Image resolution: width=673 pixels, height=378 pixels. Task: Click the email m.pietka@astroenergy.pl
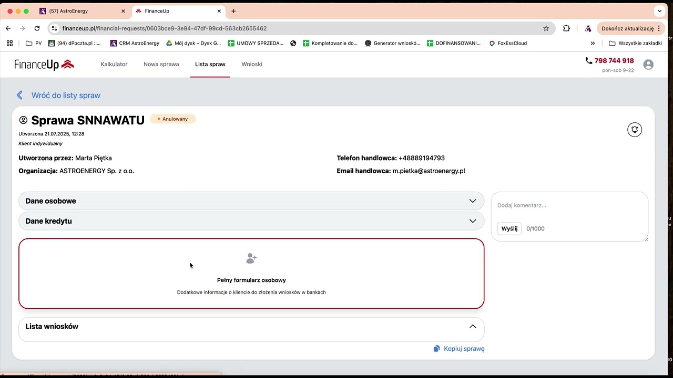tap(429, 171)
